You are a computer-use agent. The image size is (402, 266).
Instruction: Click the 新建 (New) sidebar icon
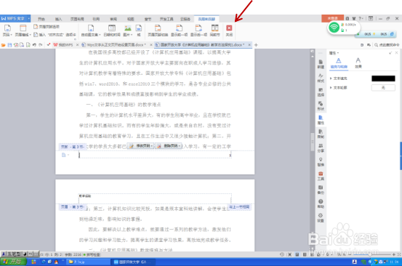point(321,64)
